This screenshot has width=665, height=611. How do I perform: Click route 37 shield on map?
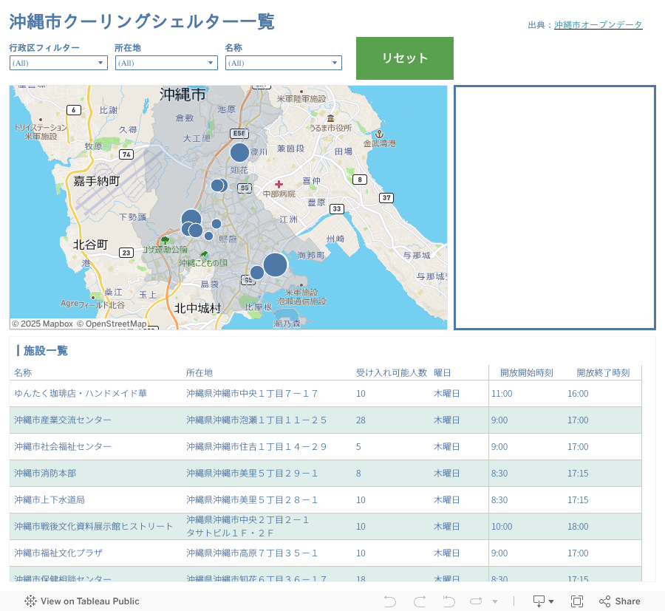(386, 197)
